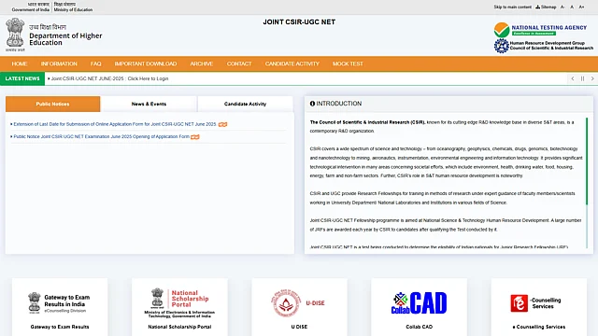This screenshot has width=598, height=336.
Task: Click the Ministry of Education text link
Action: [73, 9]
